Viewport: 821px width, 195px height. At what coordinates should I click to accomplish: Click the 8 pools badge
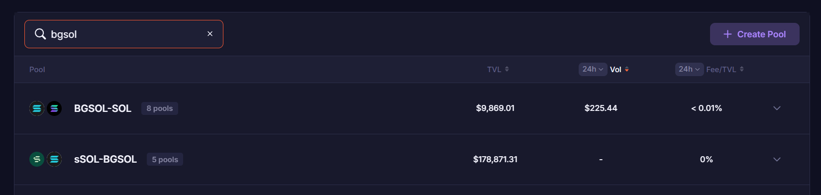click(x=160, y=108)
